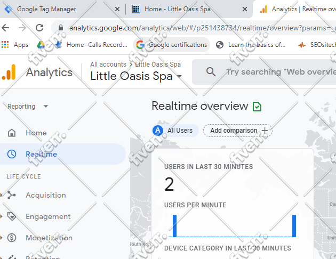Viewport: 336px width, 259px height.
Task: Click the Acquisition branching icon
Action: coord(11,195)
